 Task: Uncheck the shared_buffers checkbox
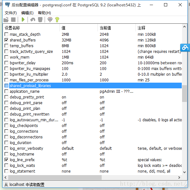pyautogui.click(x=7, y=40)
